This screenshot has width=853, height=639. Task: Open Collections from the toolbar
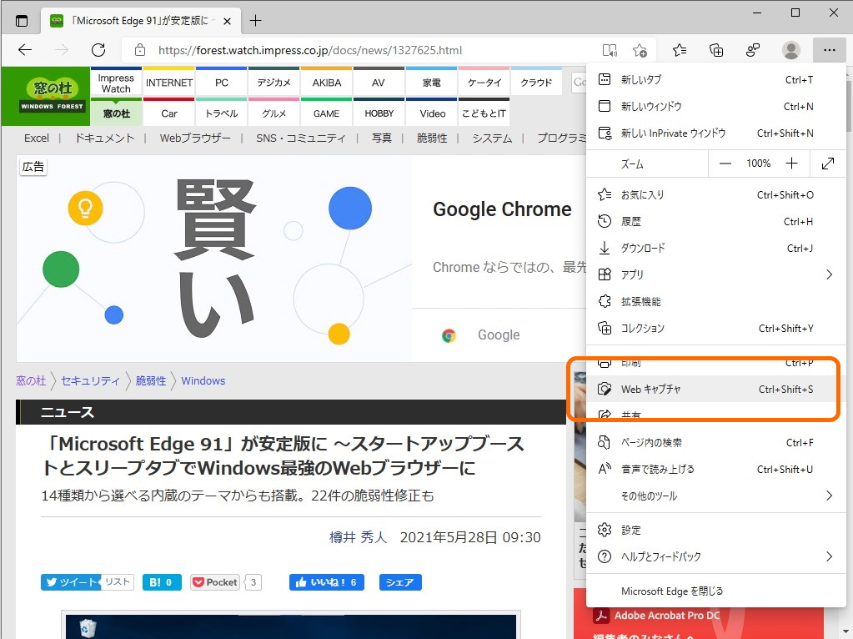[716, 49]
